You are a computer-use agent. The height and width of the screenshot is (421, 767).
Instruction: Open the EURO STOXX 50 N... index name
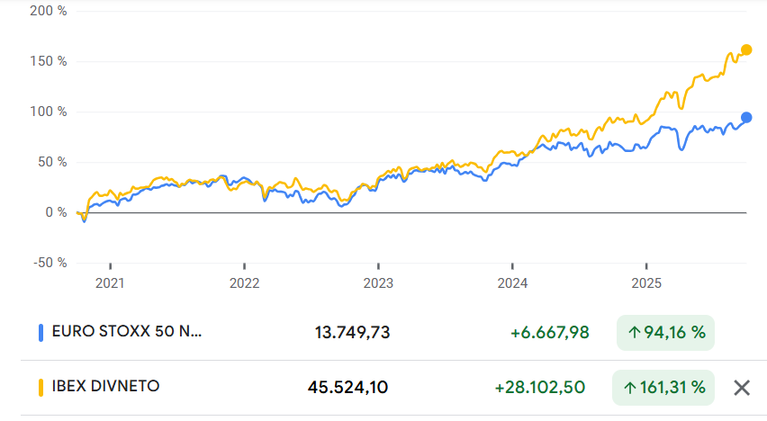(127, 332)
